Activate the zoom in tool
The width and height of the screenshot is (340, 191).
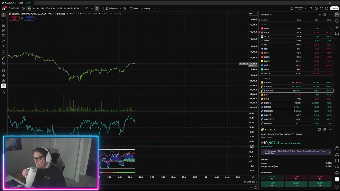3,63
